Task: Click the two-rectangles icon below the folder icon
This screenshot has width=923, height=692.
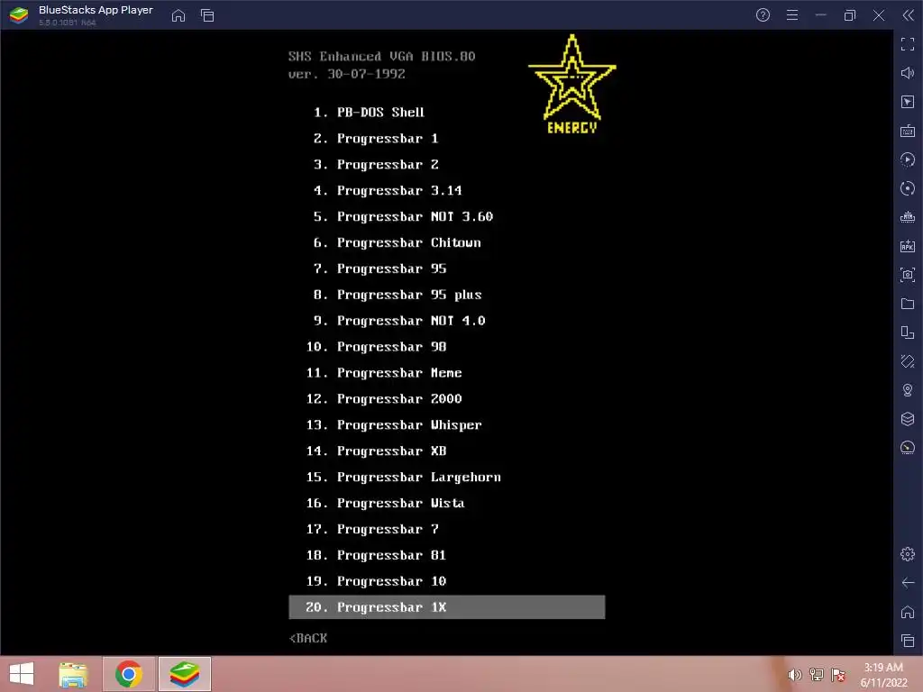Action: tap(908, 332)
